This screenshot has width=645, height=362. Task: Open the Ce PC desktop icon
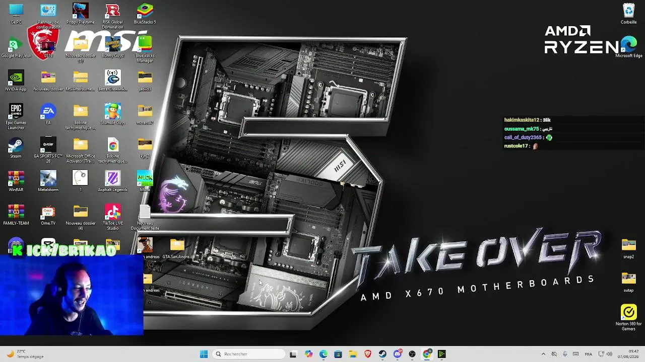pyautogui.click(x=16, y=14)
